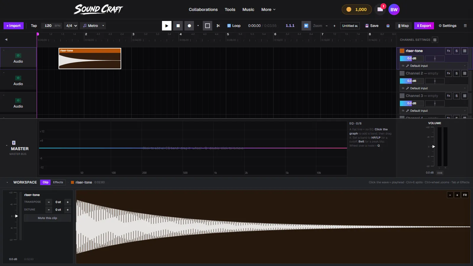Solo Channel 2
Screen dimensions: 473x266
457,73
